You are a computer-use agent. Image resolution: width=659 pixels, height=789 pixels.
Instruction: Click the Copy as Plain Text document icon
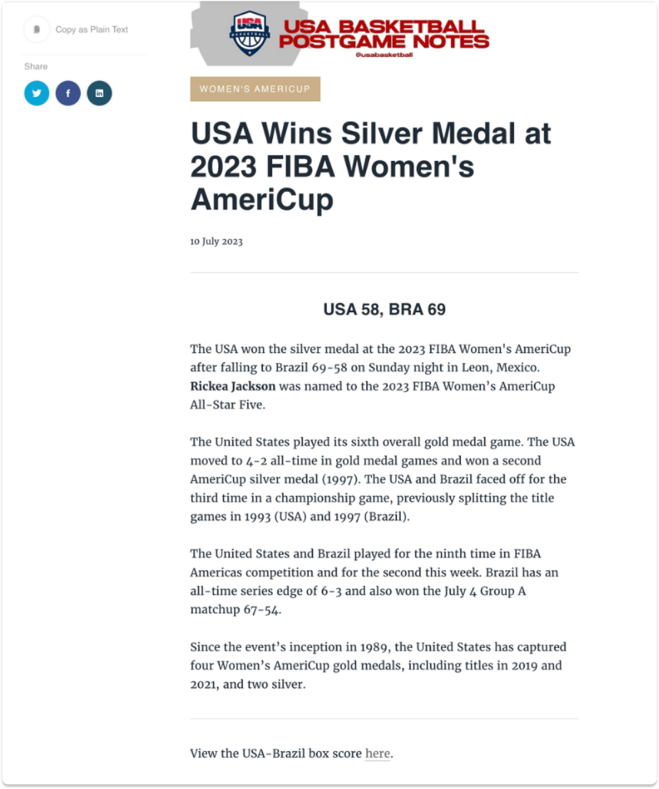click(x=36, y=29)
